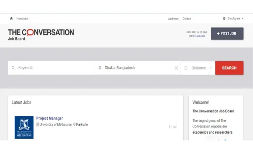Click the magnifier icon in Keywords field
Image resolution: width=253 pixels, height=153 pixels.
pyautogui.click(x=14, y=68)
